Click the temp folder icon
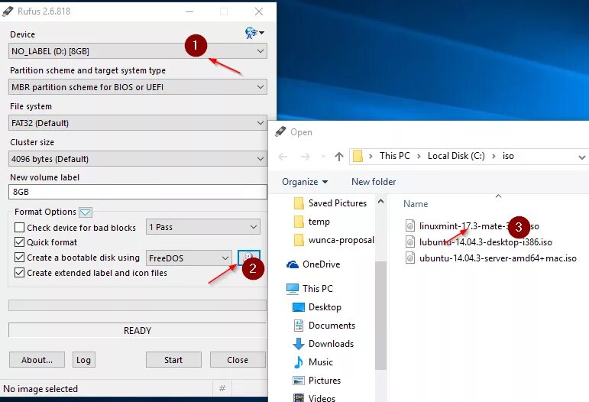 299,222
